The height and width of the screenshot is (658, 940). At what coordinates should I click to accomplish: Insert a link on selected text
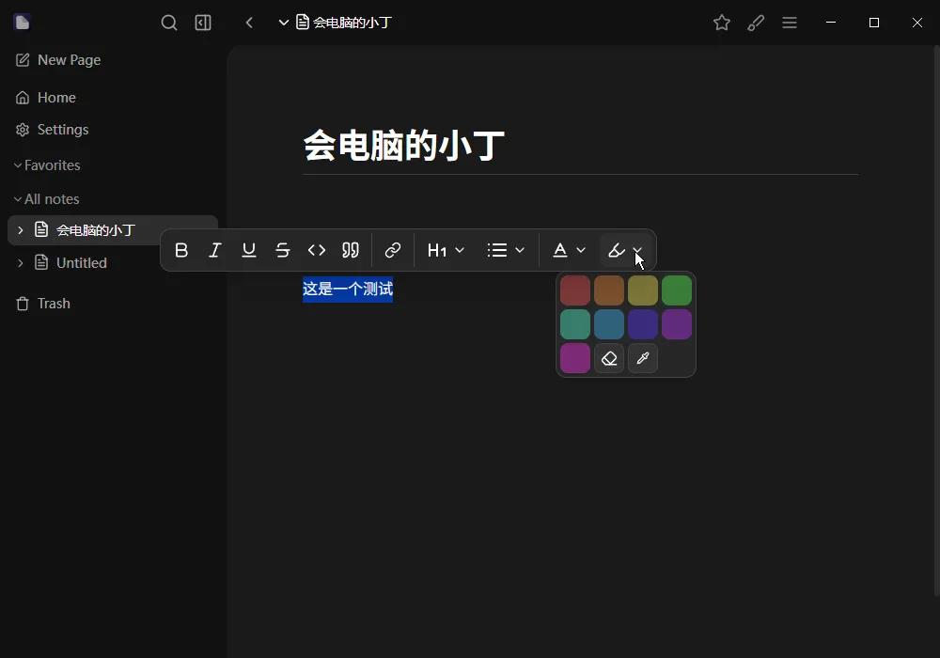[x=393, y=250]
